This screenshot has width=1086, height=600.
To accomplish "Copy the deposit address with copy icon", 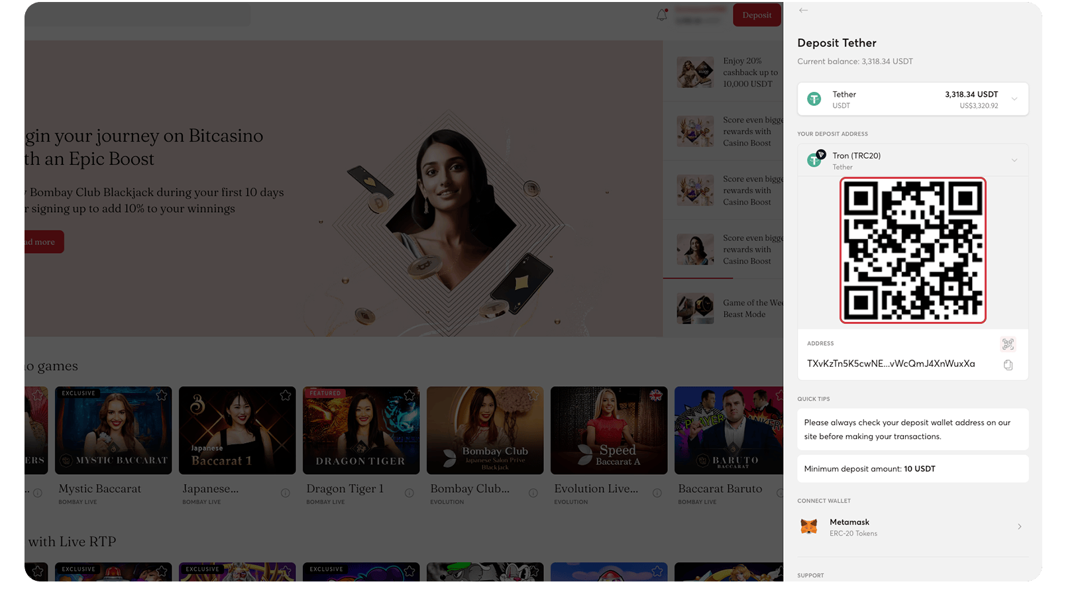I will [x=1008, y=365].
